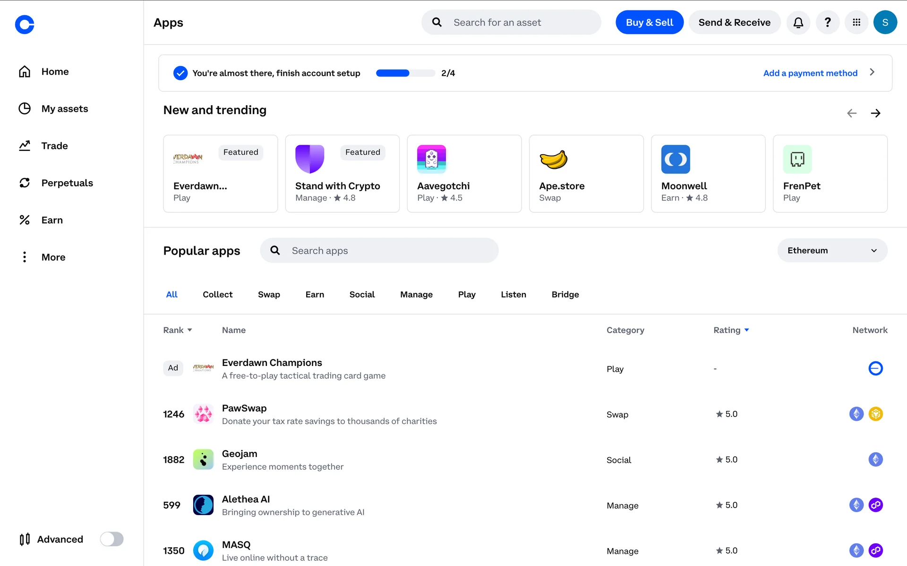Follow the Add a payment method link
Viewport: 907px width, 566px height.
tap(810, 73)
